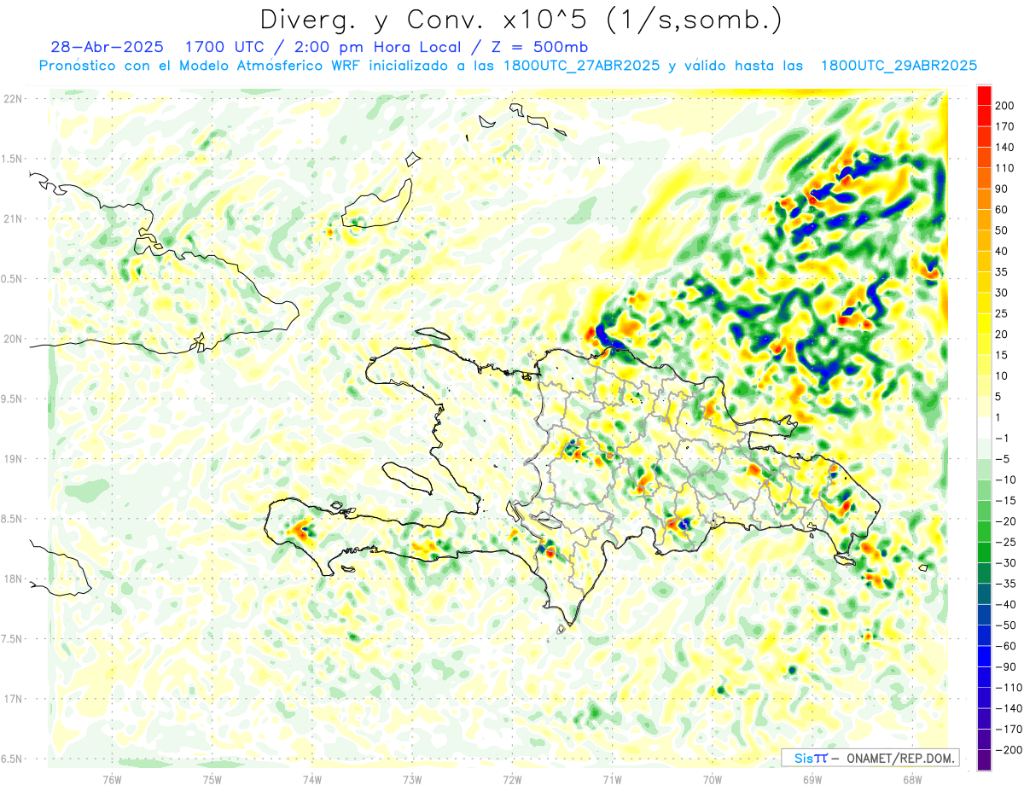Click the '19N' latitude axis label
The width and height of the screenshot is (1024, 791).
coord(13,459)
